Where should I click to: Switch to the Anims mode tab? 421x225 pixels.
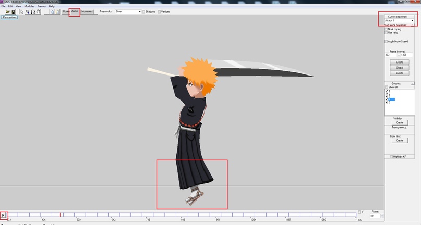pyautogui.click(x=75, y=11)
